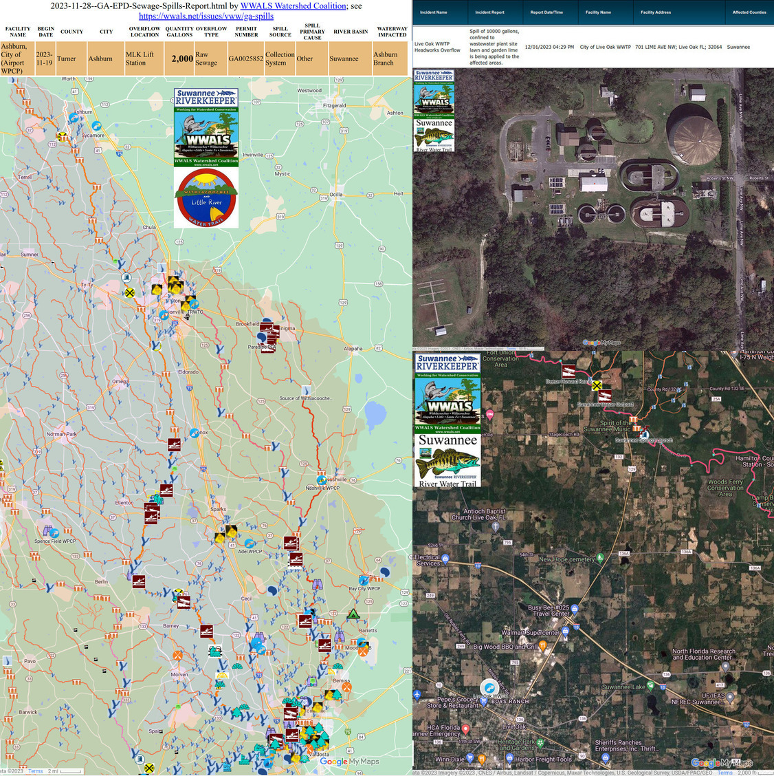Image resolution: width=774 pixels, height=776 pixels.
Task: Click the WATERWAY IMPACTED column header
Action: 392,32
